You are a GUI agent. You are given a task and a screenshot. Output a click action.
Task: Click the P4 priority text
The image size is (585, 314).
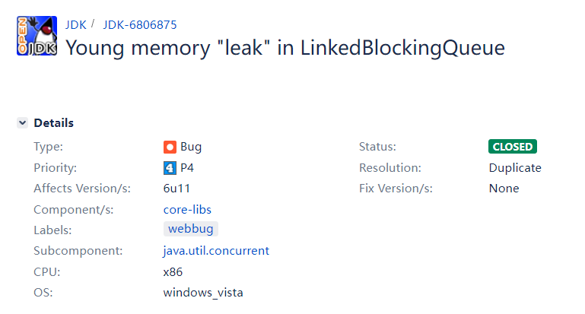(x=187, y=167)
